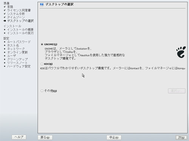
Task: Click the ライセンス同意書 step in the sidebar
Action: (19, 10)
